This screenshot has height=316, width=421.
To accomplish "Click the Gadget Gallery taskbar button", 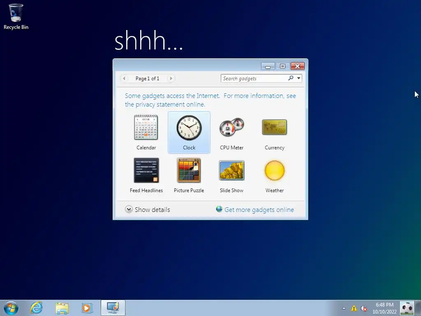I will point(113,308).
